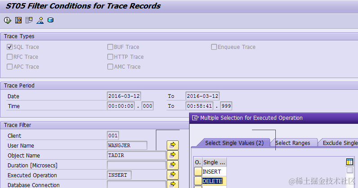Open multiple selection for Duration [Microsecs]
358x188 pixels.
click(x=172, y=165)
